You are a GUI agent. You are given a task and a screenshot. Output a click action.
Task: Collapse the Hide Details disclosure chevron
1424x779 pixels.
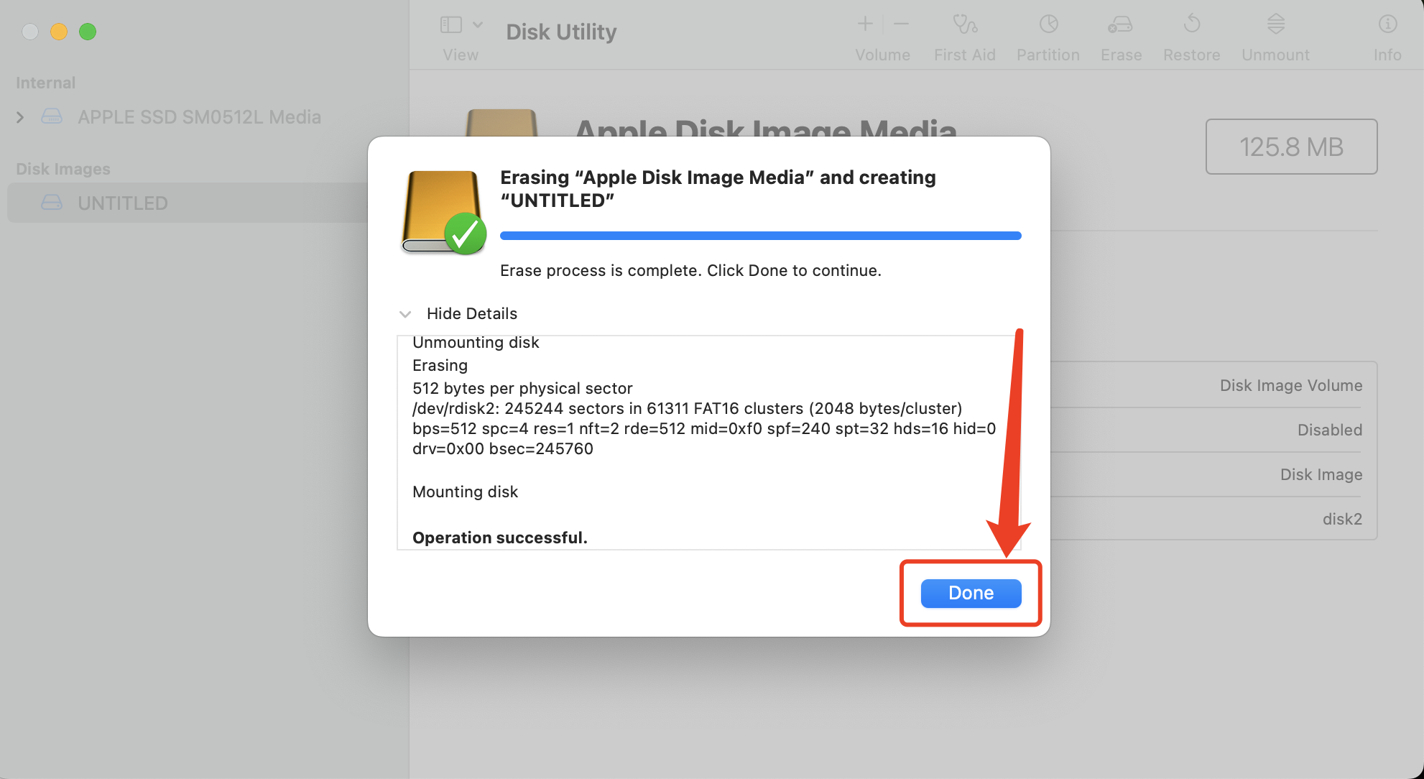pos(405,314)
